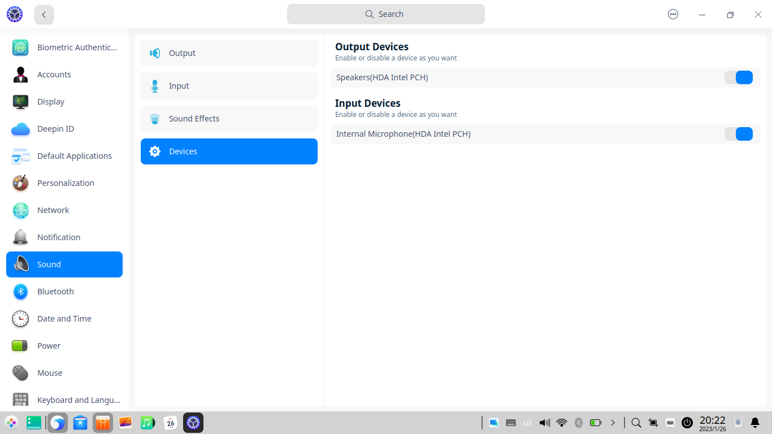
Task: Open the file manager dock icon
Action: pos(80,423)
